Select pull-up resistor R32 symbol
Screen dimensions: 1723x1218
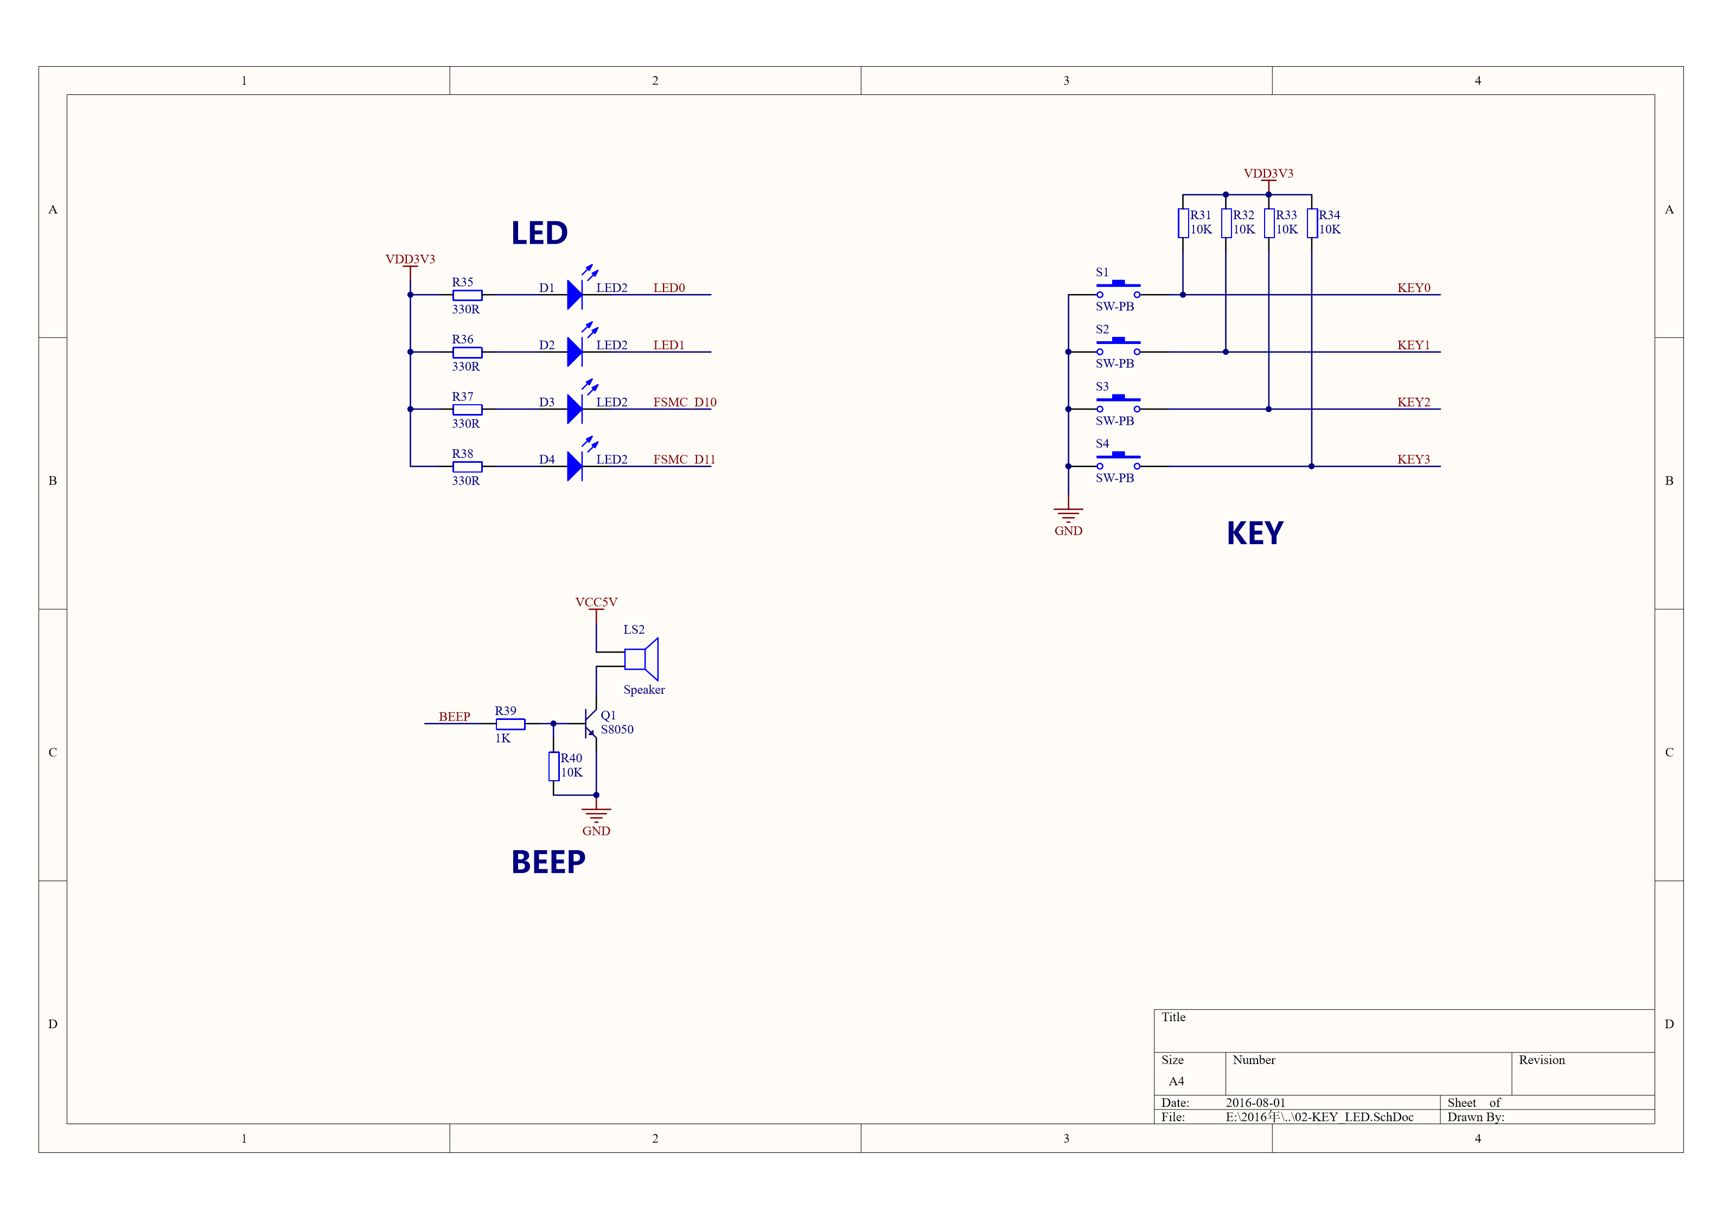point(1226,223)
